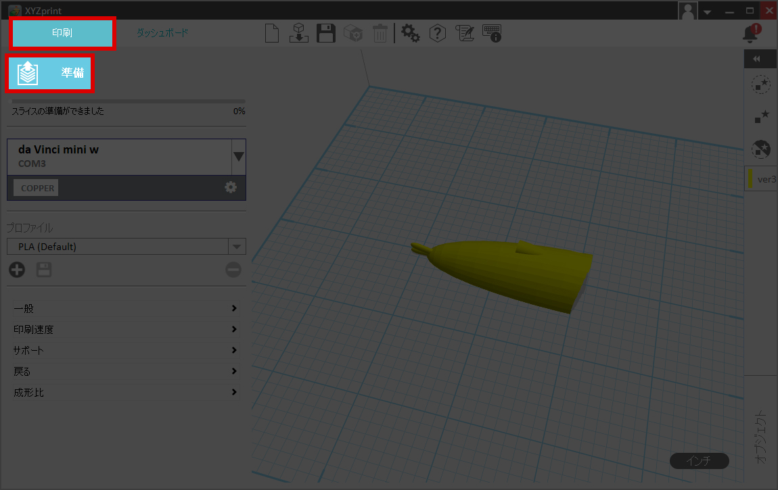
Task: Toggle the inch unit switch
Action: click(699, 461)
